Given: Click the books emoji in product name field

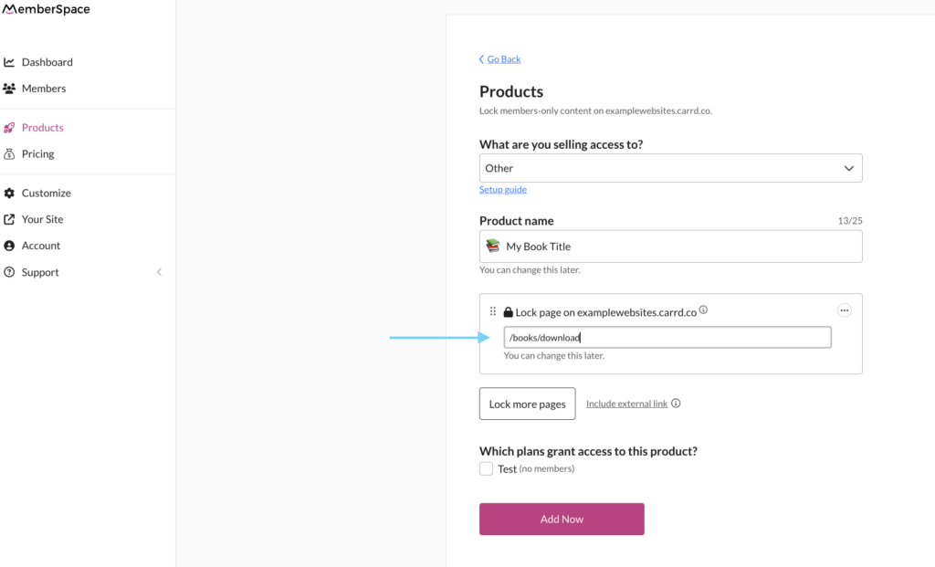Looking at the screenshot, I should (x=493, y=247).
